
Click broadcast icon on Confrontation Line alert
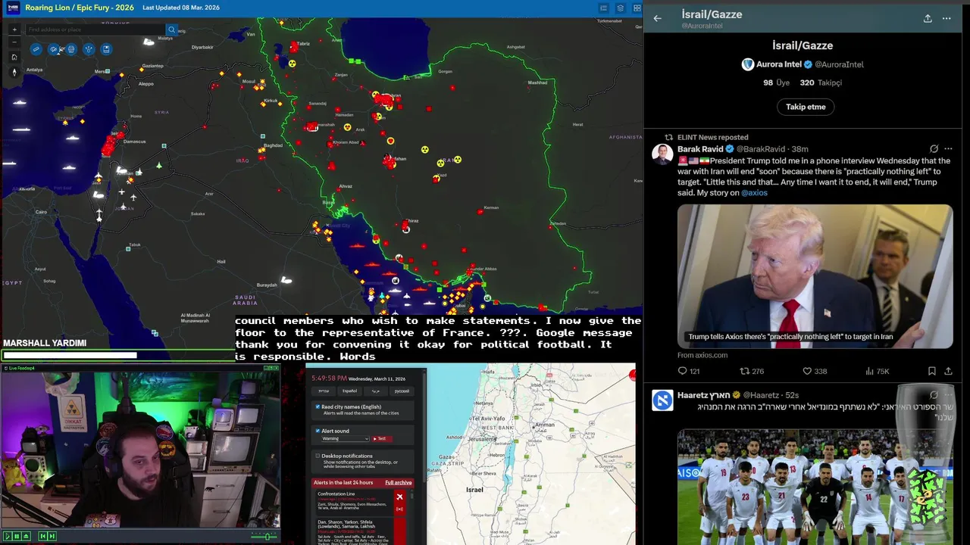(x=399, y=509)
